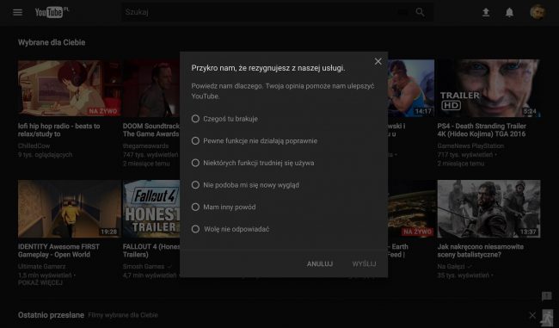Click 'lofi hip hop radio' video title
The width and height of the screenshot is (559, 328).
click(x=58, y=130)
